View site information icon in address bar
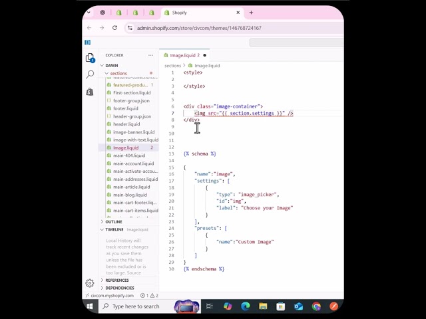The width and height of the screenshot is (426, 319). coord(130,28)
